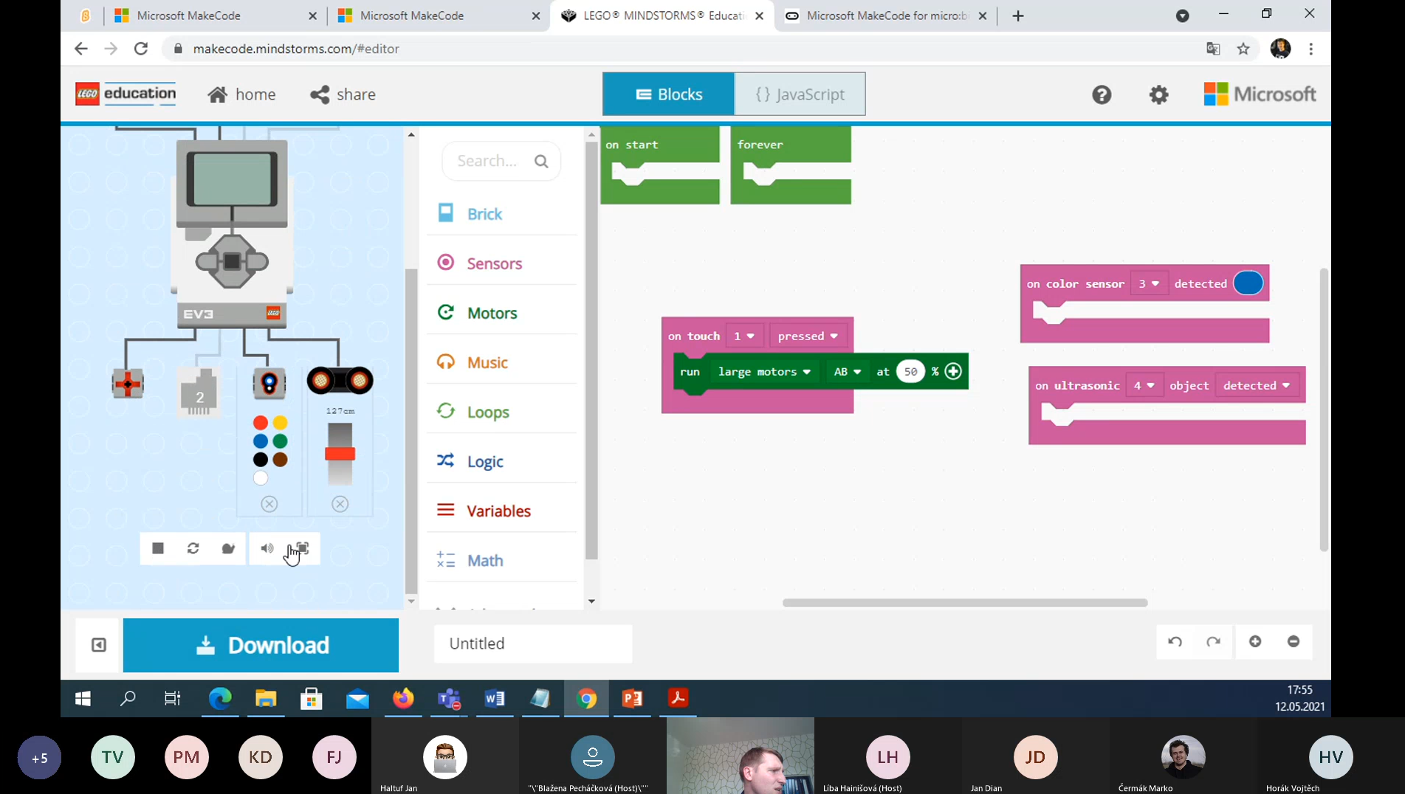1405x794 pixels.
Task: Open Google Chrome from taskbar
Action: pyautogui.click(x=587, y=698)
